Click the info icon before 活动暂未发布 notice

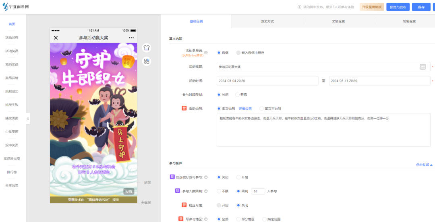tap(299, 7)
